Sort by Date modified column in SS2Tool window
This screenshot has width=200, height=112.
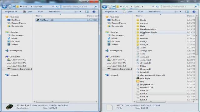point(93,16)
